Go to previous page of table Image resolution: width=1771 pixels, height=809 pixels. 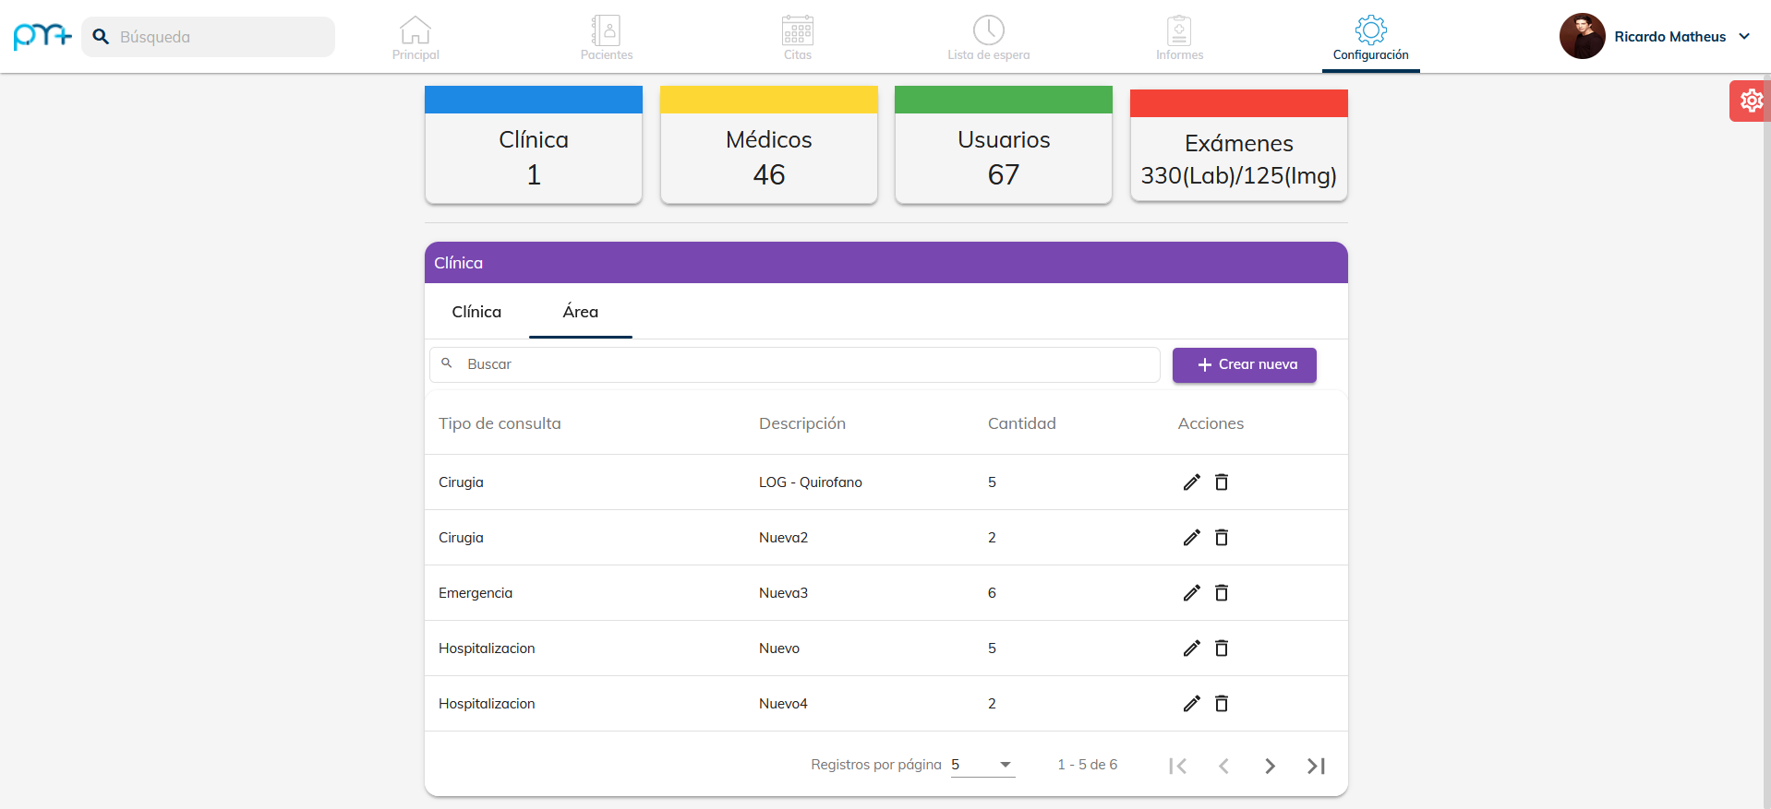pos(1223,766)
